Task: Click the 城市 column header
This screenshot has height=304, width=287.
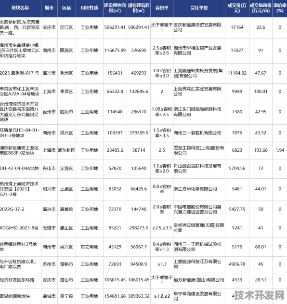Action: click(x=49, y=8)
